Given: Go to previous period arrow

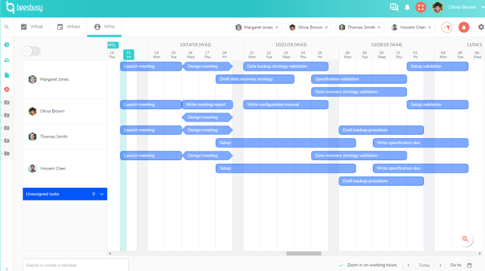Looking at the screenshot, I should tap(409, 265).
